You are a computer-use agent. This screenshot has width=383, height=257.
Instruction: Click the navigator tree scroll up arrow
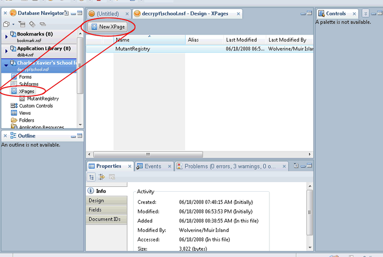click(x=80, y=33)
